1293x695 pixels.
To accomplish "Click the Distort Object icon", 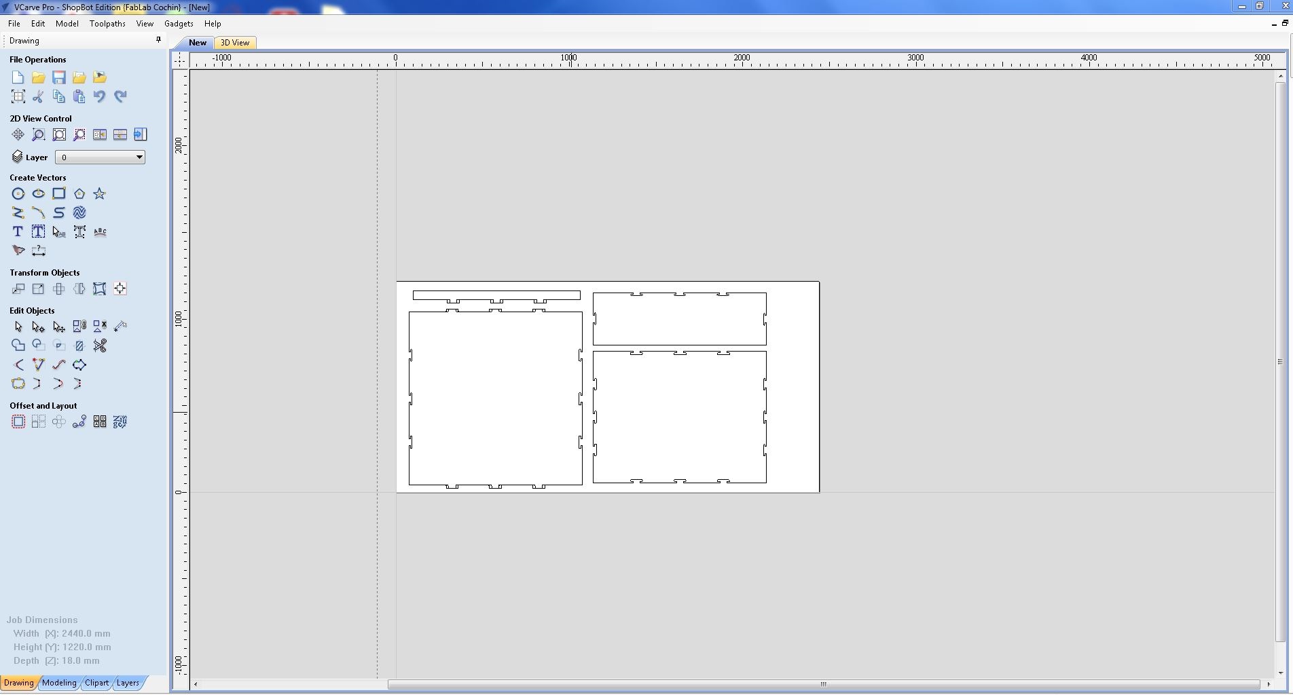I will coord(100,289).
